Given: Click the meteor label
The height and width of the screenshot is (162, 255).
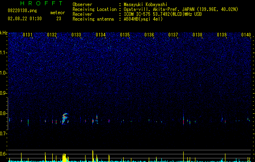Looking at the screenshot, I should (x=58, y=13).
